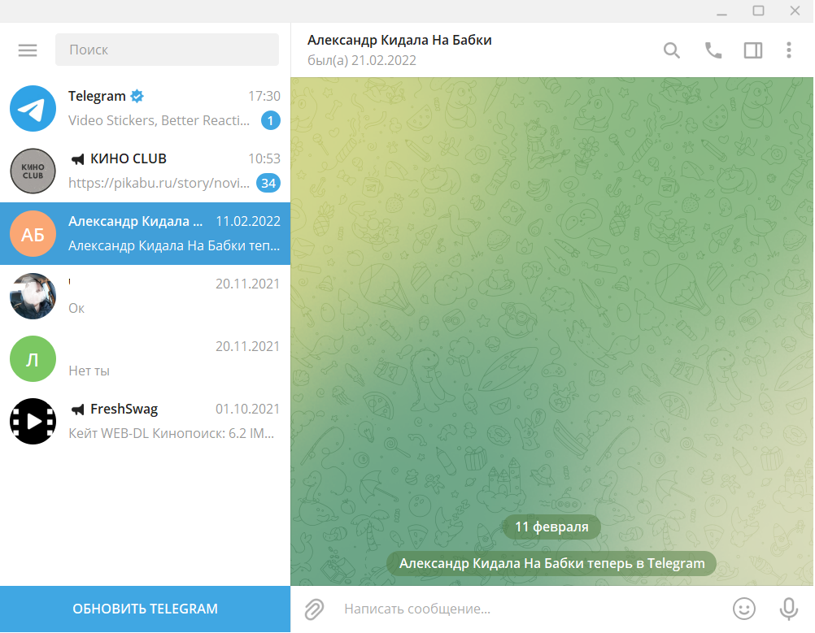Click the green Л avatar
Viewport: 815px width, 633px height.
(x=33, y=359)
